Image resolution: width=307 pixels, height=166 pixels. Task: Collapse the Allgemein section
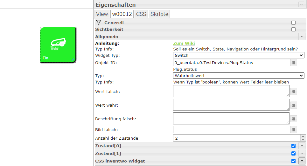coord(302,37)
